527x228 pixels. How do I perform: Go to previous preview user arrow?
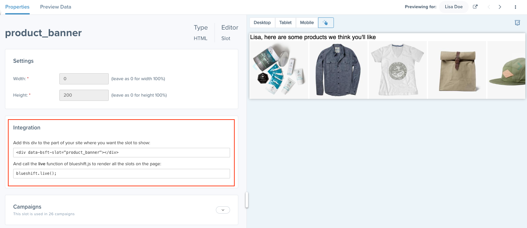489,7
